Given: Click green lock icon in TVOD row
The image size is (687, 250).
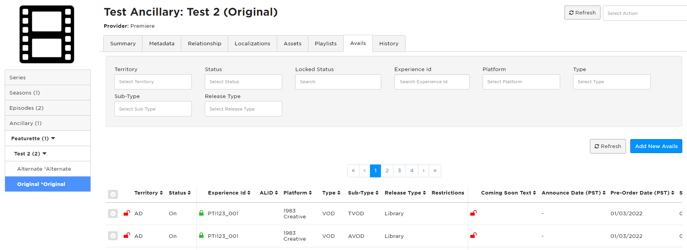Looking at the screenshot, I should pos(201,213).
